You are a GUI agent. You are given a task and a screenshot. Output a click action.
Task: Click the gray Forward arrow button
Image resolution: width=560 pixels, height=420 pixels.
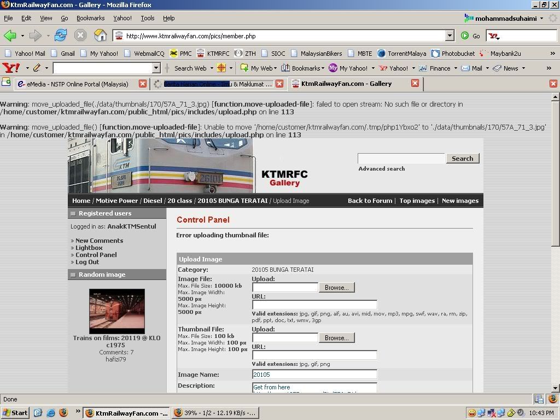click(x=36, y=36)
